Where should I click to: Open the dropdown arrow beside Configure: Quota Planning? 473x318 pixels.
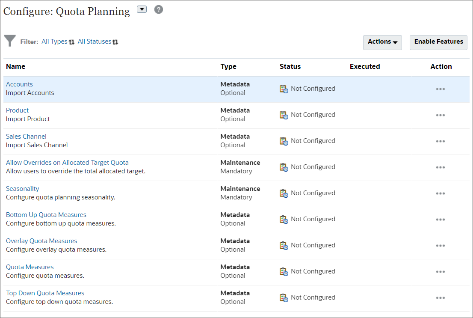coord(142,9)
